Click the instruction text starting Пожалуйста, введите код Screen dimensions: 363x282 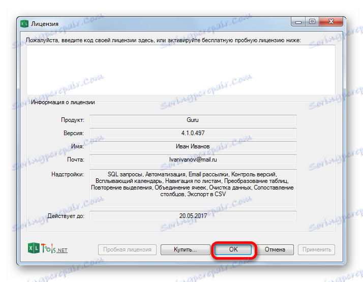coord(163,40)
